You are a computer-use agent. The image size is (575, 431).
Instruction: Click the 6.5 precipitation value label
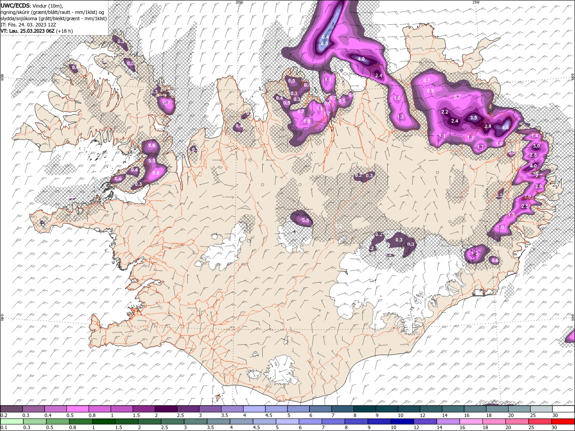[x=324, y=44]
